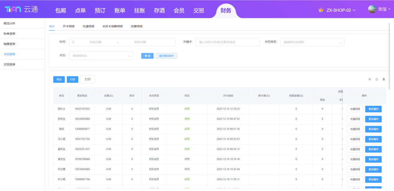Go to 会员 in the top navigation
This screenshot has width=394, height=191.
(179, 11)
